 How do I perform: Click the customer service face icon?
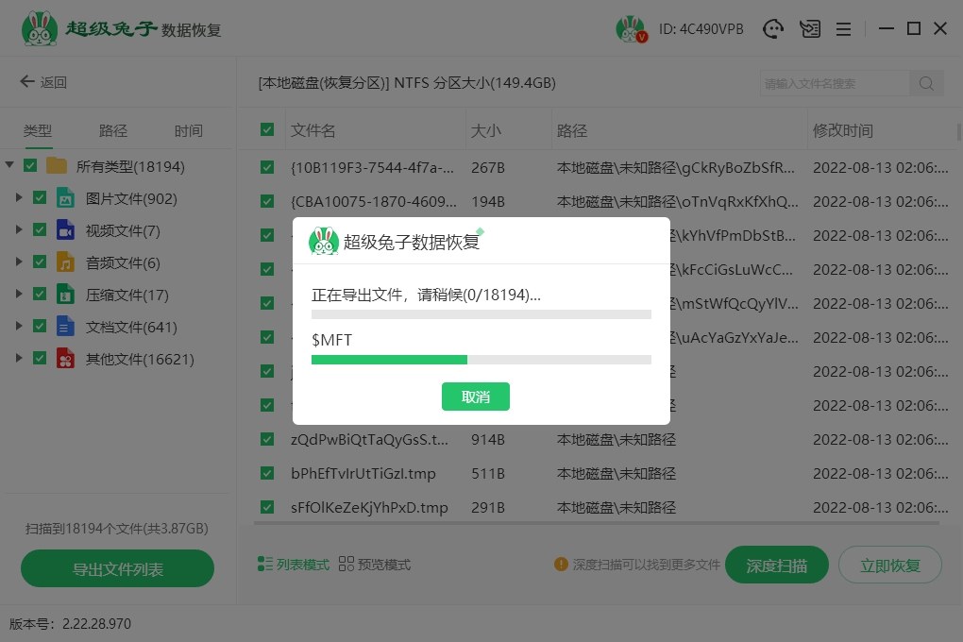click(774, 29)
